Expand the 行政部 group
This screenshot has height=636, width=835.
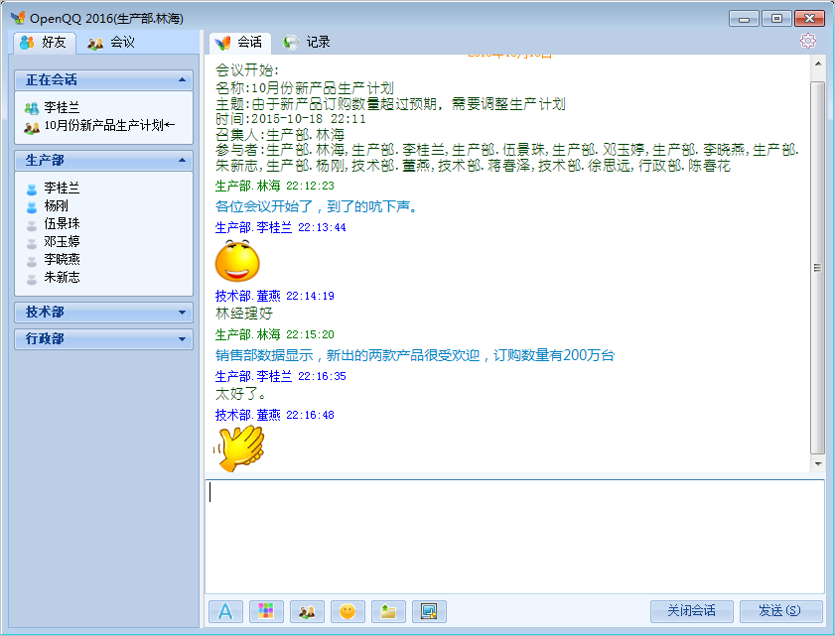click(104, 339)
